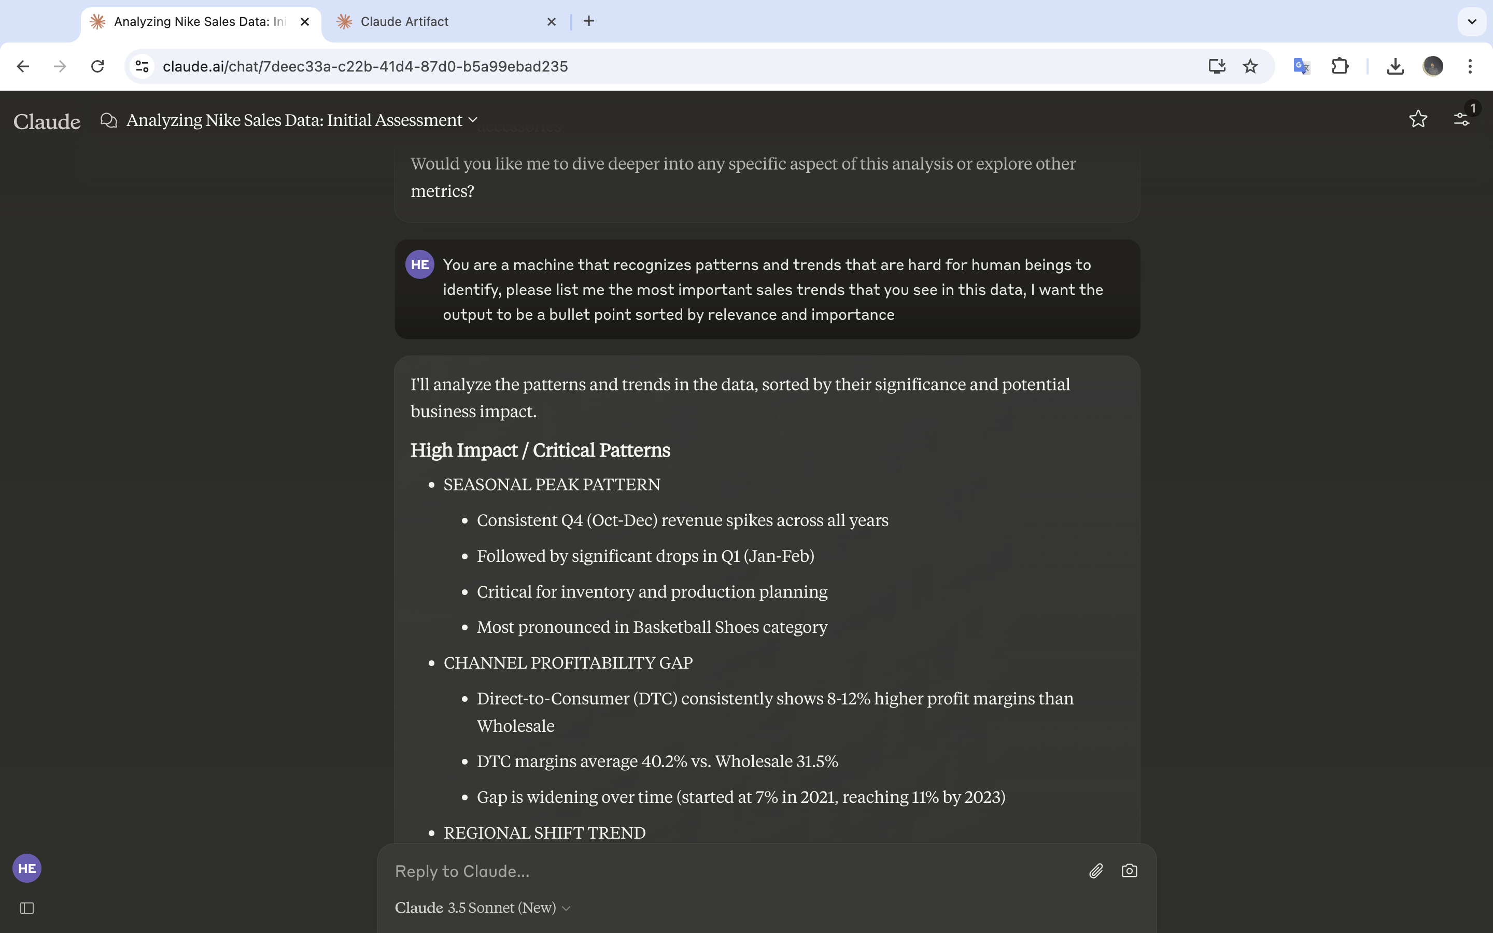Open a new browser tab
The height and width of the screenshot is (933, 1493).
coord(588,22)
